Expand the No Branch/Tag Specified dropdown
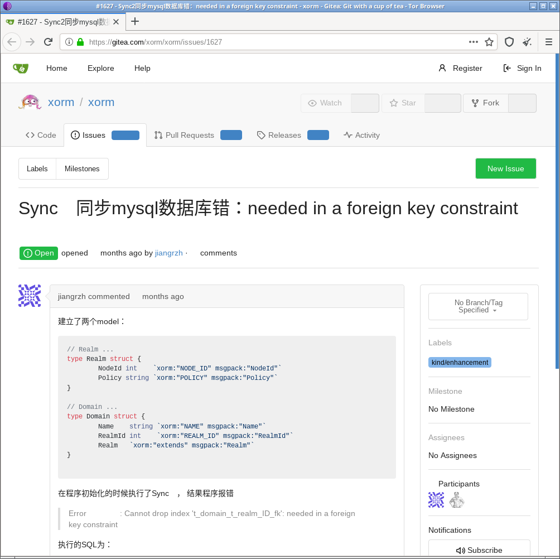This screenshot has width=560, height=559. pyautogui.click(x=478, y=306)
